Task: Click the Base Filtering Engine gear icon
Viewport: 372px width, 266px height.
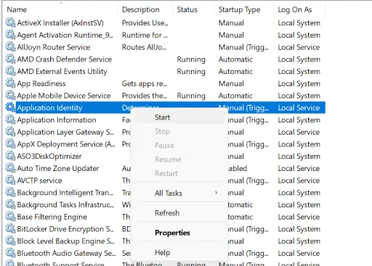Action: pos(10,217)
